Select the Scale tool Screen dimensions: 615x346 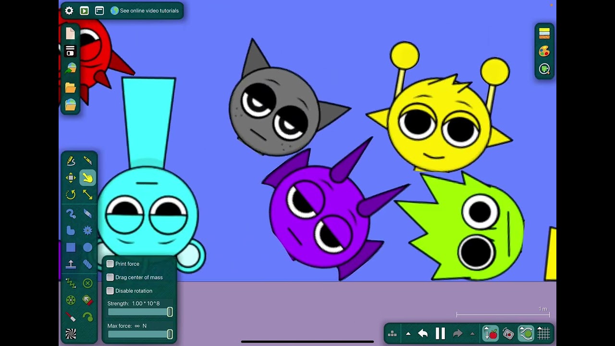[x=87, y=195]
